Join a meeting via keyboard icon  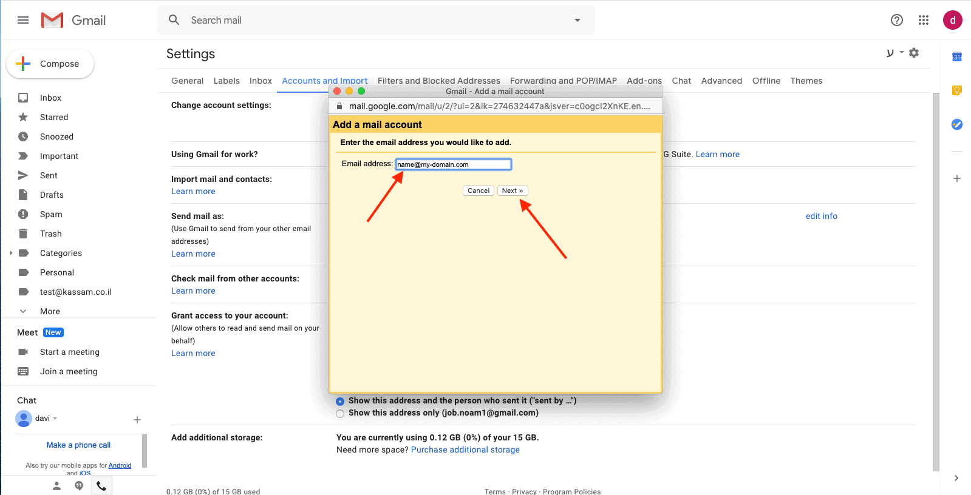tap(23, 371)
